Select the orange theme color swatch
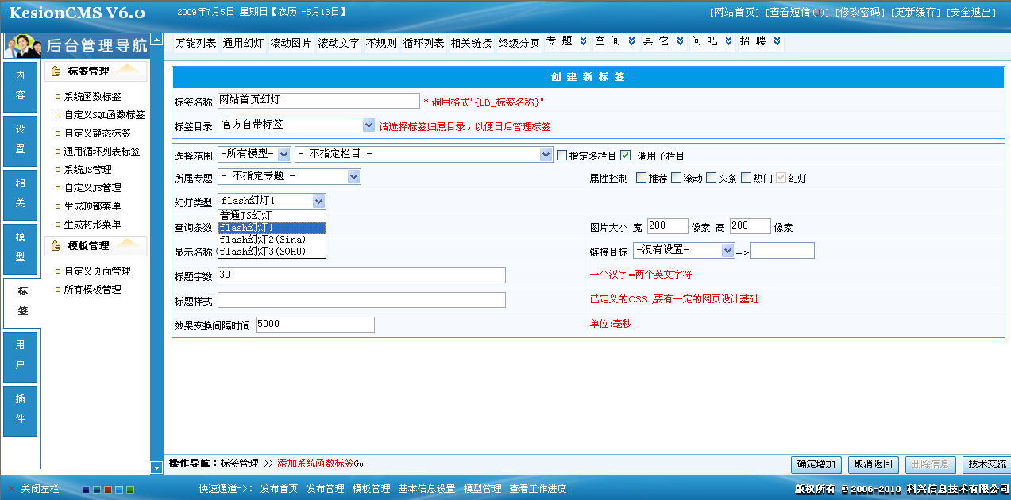 point(108,490)
